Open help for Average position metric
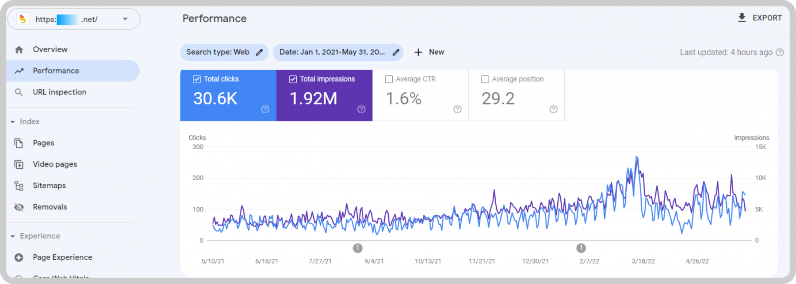796x284 pixels. (554, 109)
